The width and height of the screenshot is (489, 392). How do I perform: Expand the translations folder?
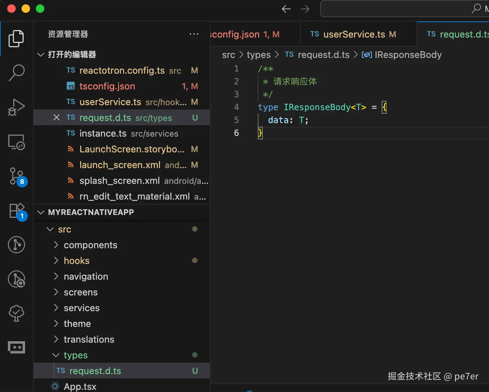(56, 339)
